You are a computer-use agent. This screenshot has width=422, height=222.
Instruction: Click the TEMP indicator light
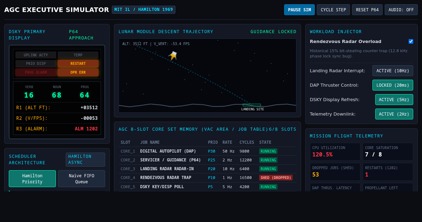point(78,55)
